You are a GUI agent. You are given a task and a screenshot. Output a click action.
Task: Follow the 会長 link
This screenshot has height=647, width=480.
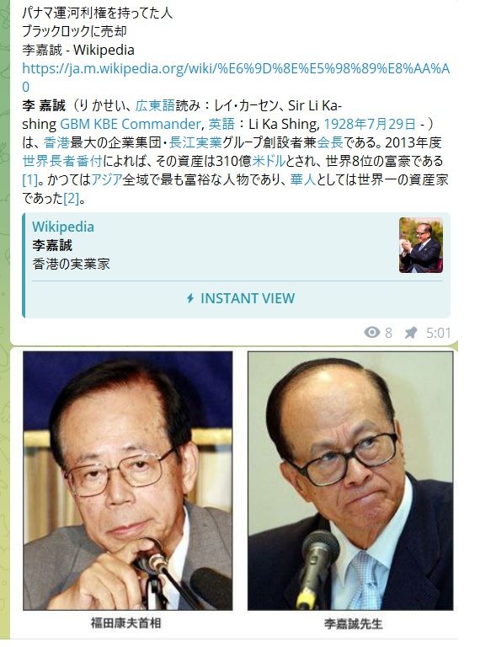(330, 142)
